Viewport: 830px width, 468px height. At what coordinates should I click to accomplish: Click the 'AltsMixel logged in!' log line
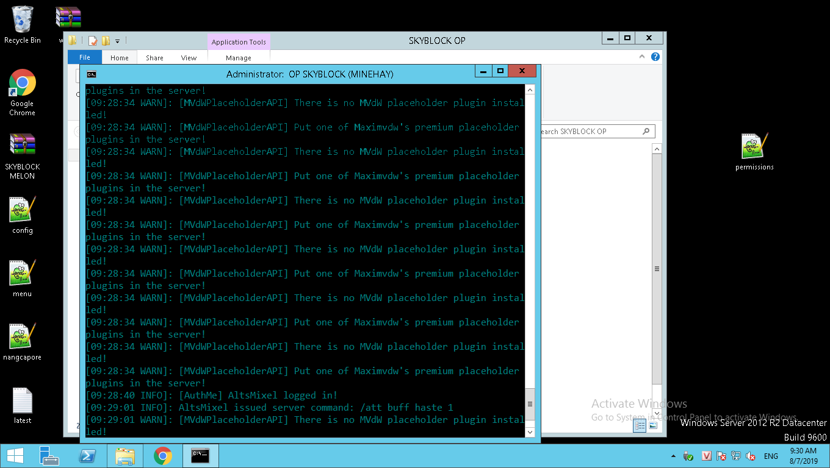coord(211,395)
